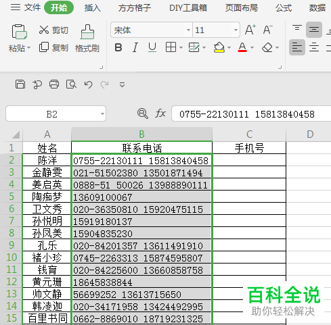Save the file from quick toolbar
The height and width of the screenshot is (325, 331).
[x=20, y=84]
